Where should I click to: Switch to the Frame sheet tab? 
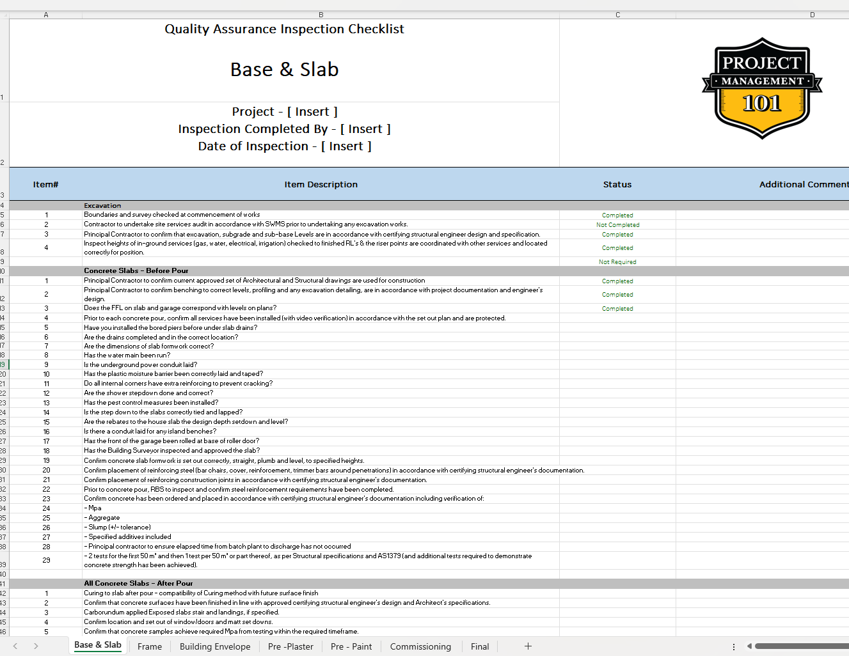149,646
